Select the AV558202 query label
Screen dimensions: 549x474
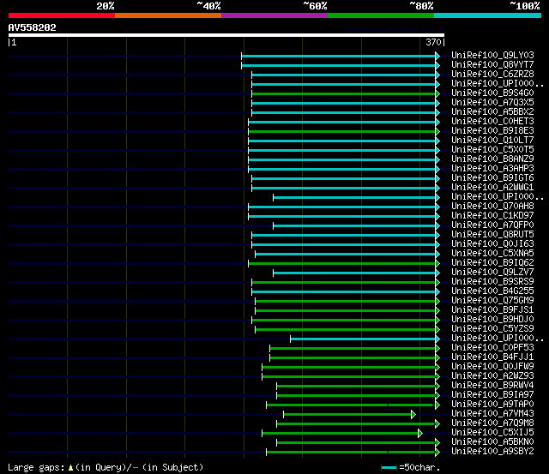tap(33, 27)
